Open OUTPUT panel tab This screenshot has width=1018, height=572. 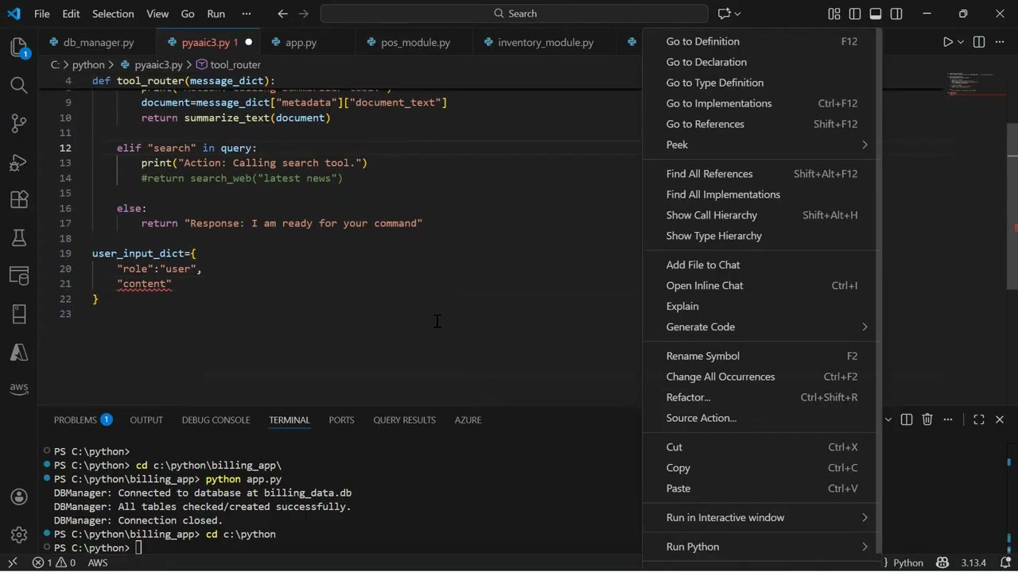(x=146, y=419)
